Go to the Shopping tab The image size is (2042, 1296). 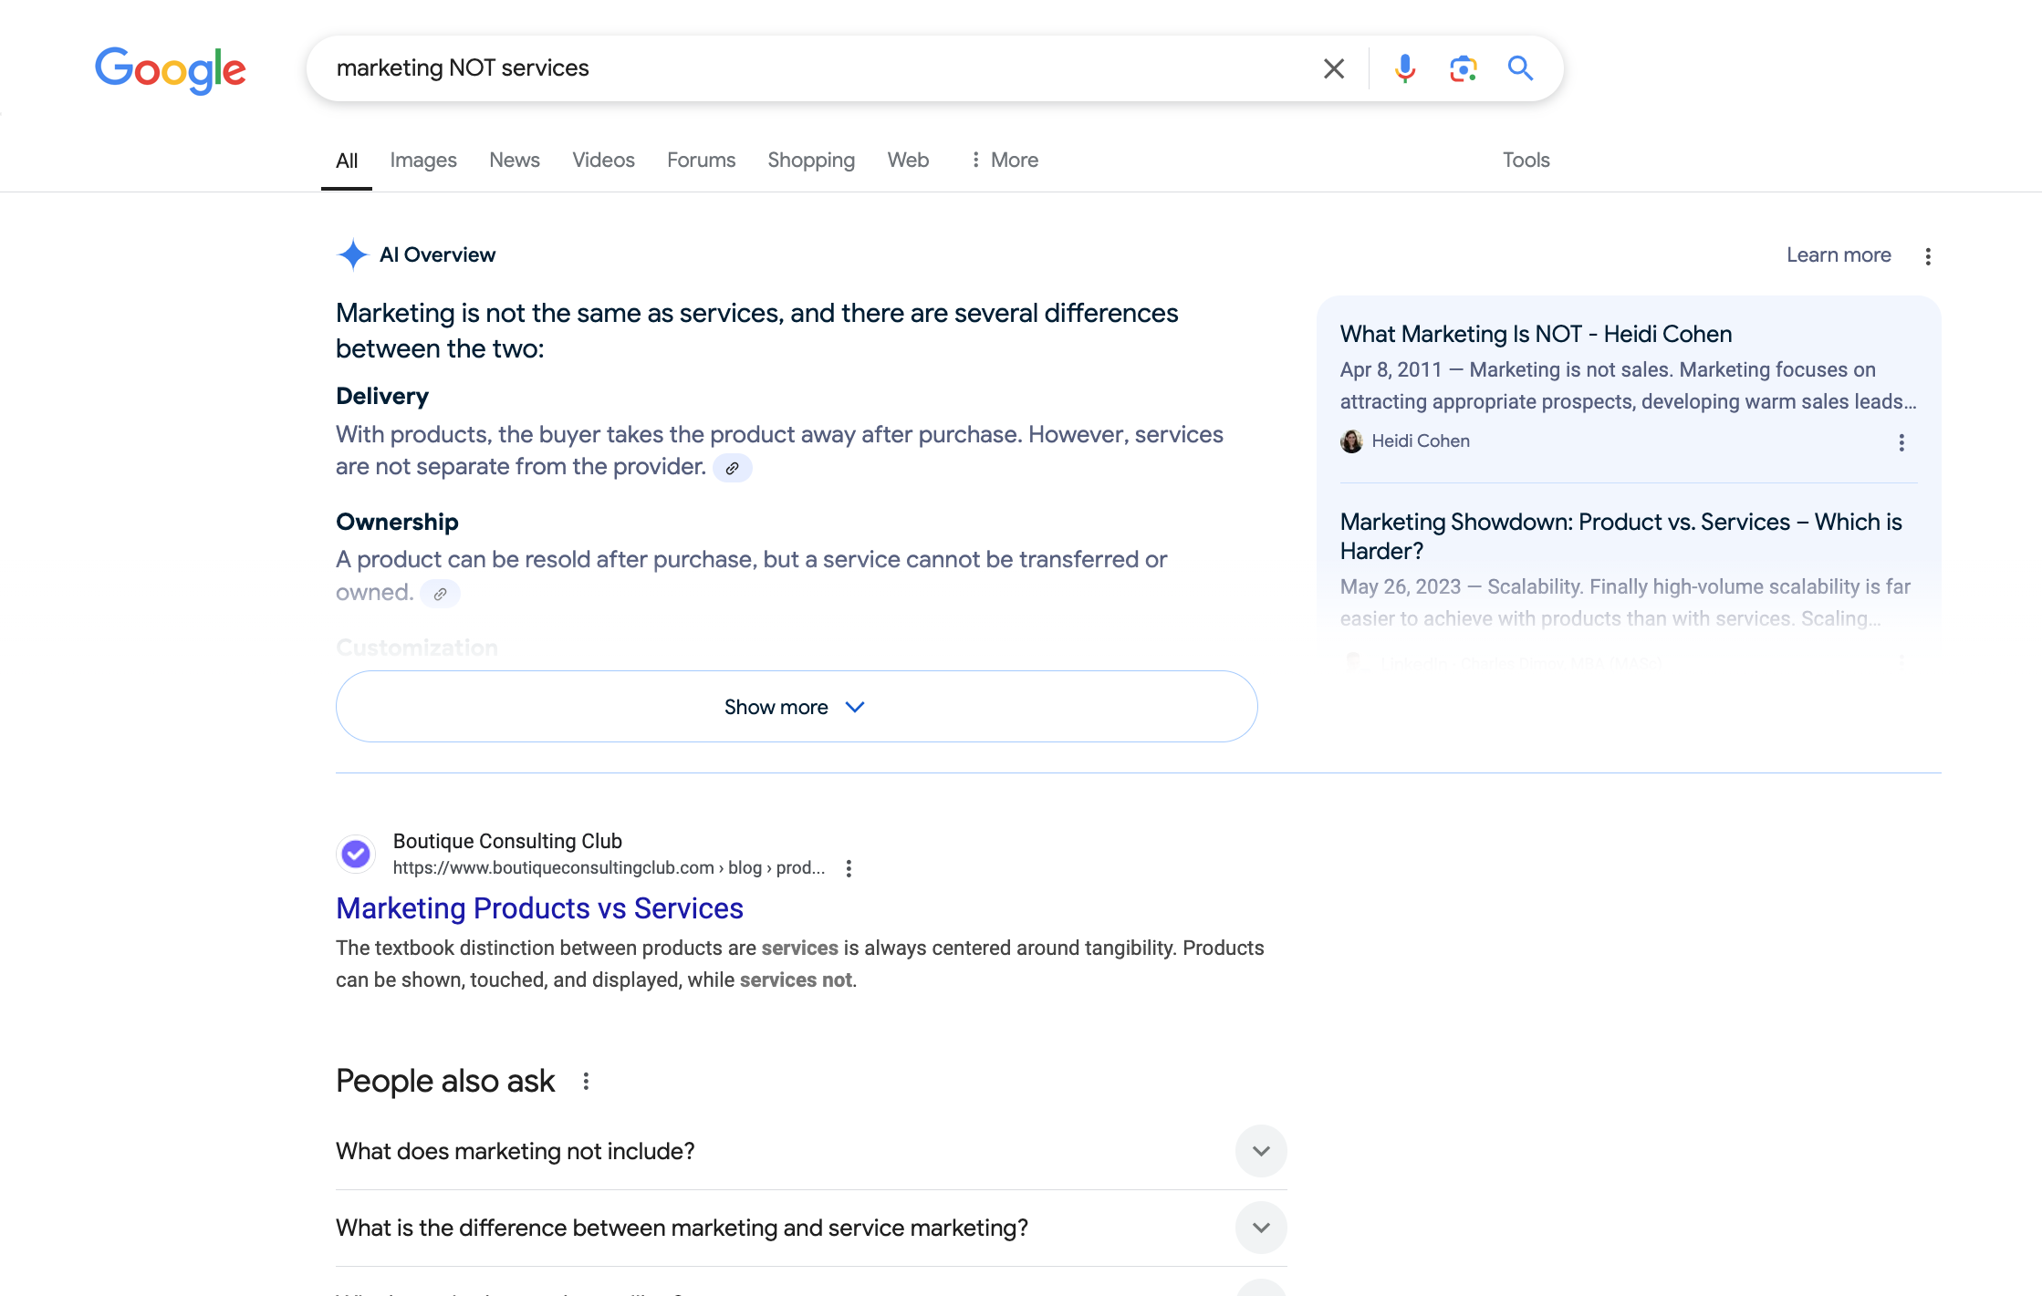click(811, 161)
